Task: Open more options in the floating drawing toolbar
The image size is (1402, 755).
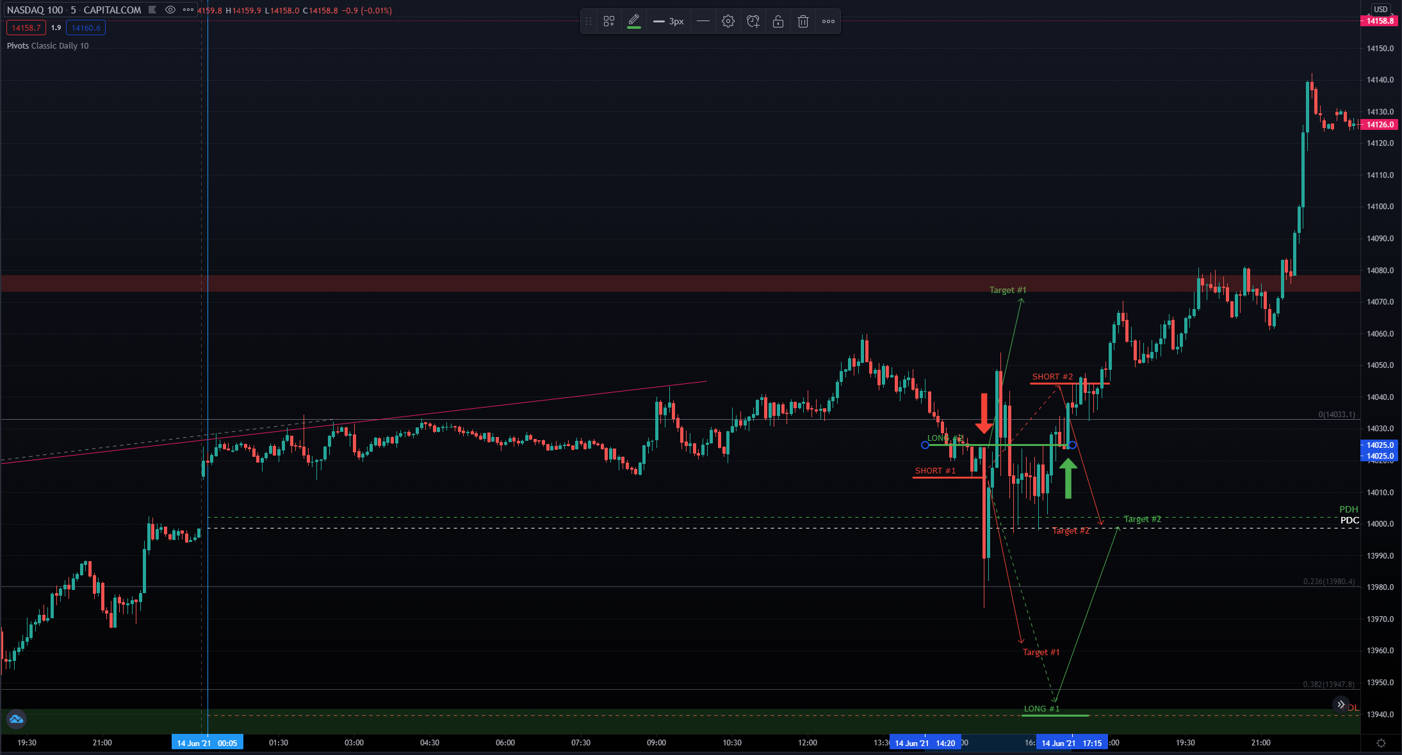Action: pos(828,21)
